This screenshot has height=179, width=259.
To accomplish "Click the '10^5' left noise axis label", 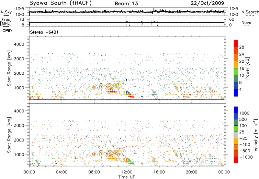I will click(x=20, y=9).
